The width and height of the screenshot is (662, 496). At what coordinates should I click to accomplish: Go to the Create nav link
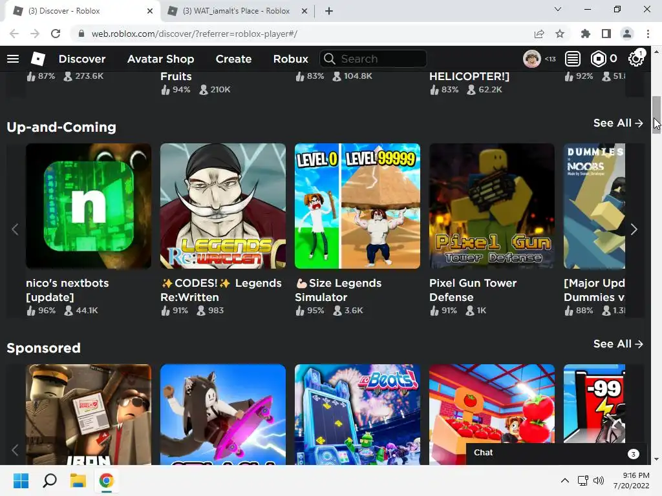233,59
